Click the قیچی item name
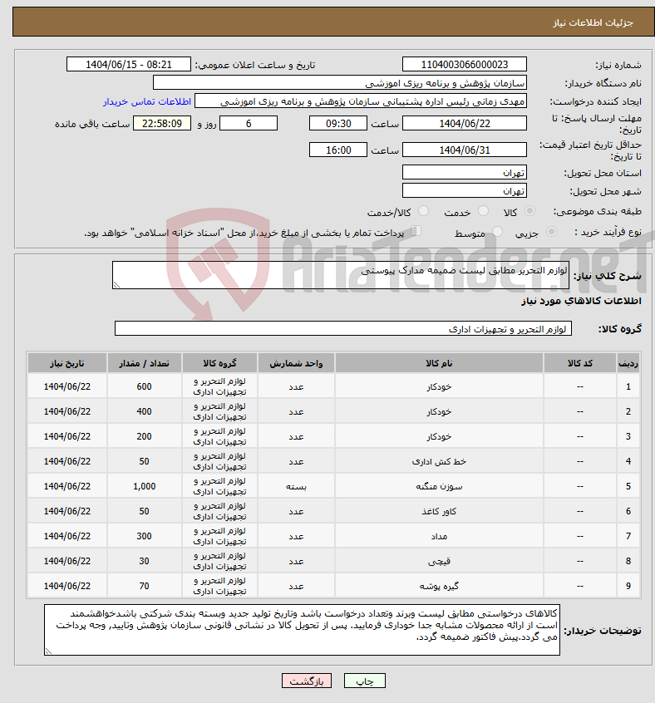 (439, 561)
